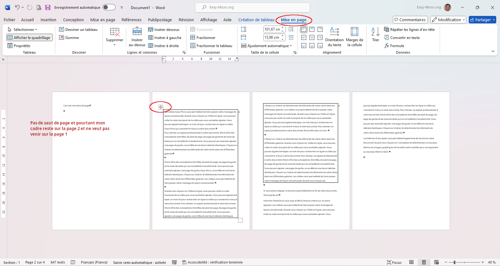Open the Références tab

132,20
